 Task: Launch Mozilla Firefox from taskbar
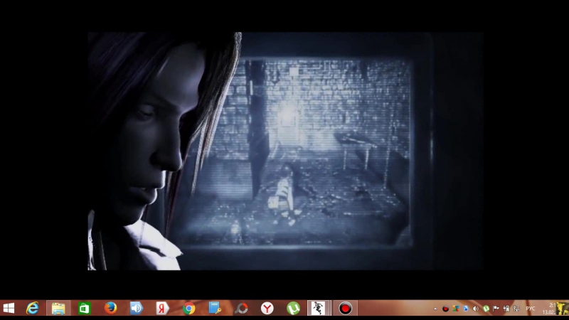pyautogui.click(x=110, y=308)
